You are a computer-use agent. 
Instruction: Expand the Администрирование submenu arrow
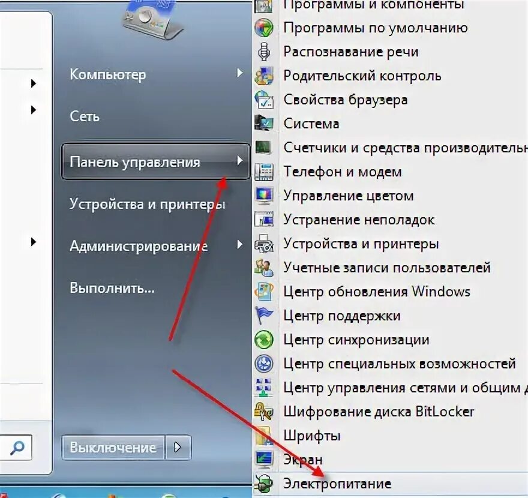tap(239, 245)
